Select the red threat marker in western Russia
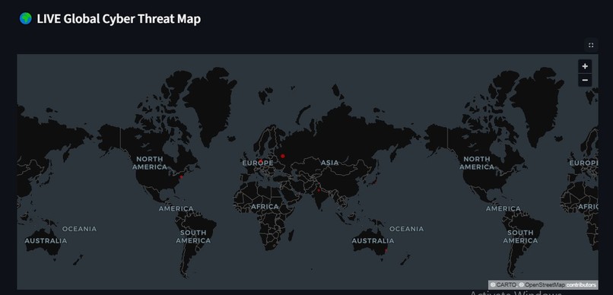 283,156
